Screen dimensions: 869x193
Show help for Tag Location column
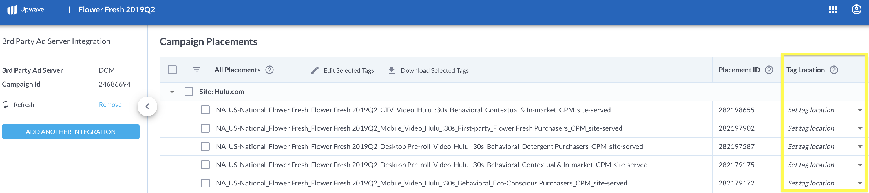point(834,70)
